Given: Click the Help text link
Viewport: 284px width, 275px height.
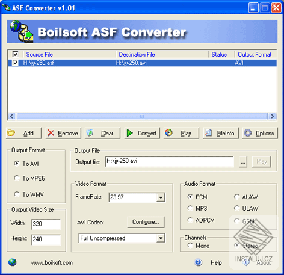Looking at the screenshot, I should [x=216, y=262].
